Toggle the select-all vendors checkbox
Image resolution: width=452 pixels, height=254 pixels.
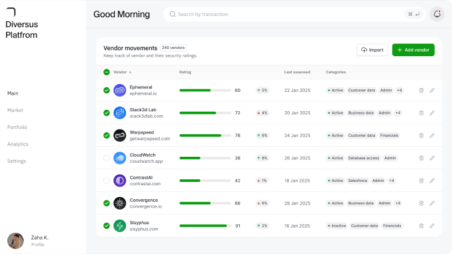pyautogui.click(x=106, y=72)
